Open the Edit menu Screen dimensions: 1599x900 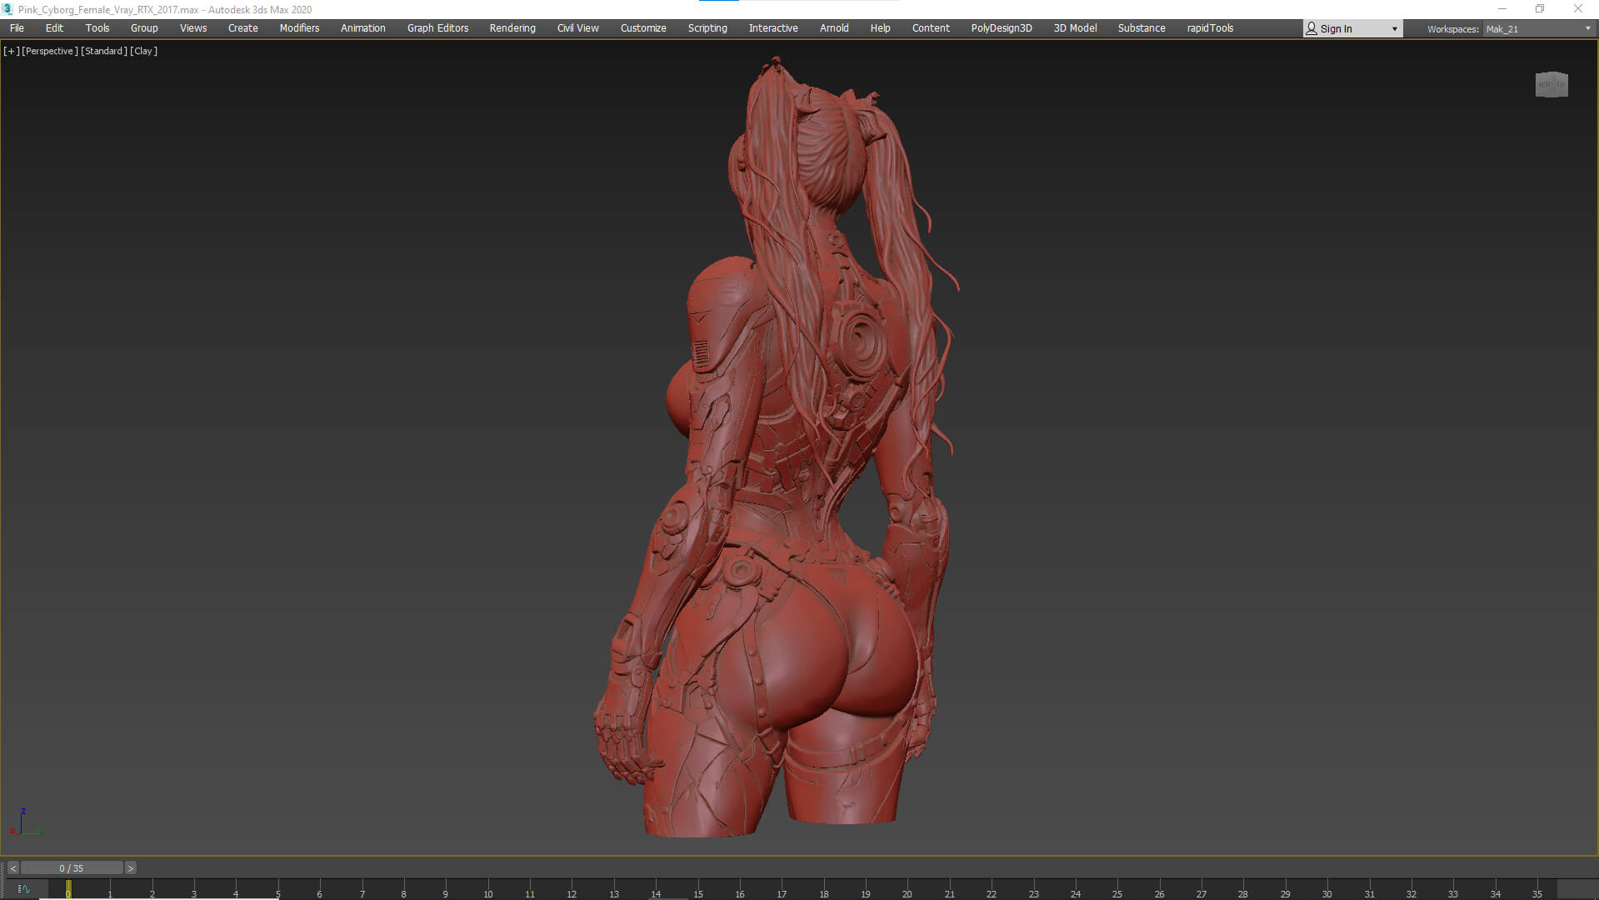click(x=54, y=28)
